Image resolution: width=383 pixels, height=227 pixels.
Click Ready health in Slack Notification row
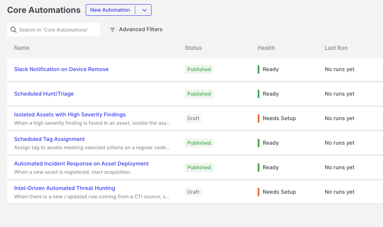pos(268,69)
